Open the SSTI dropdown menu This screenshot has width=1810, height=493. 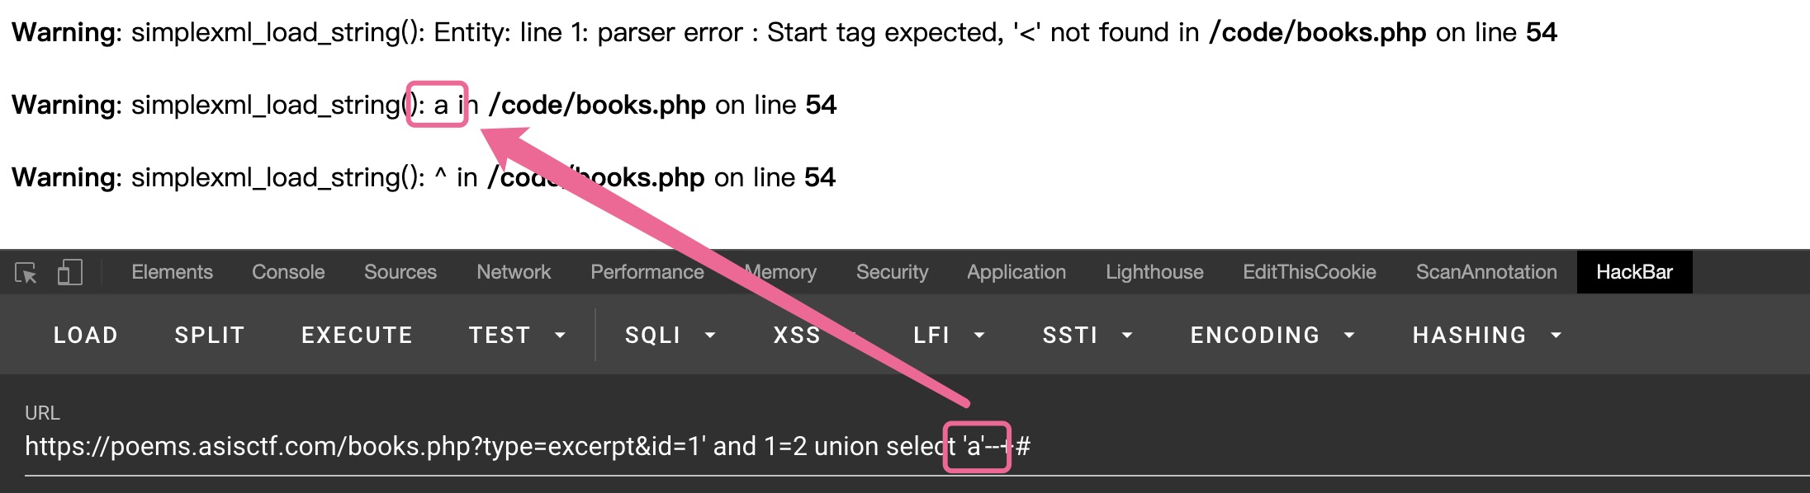1087,335
